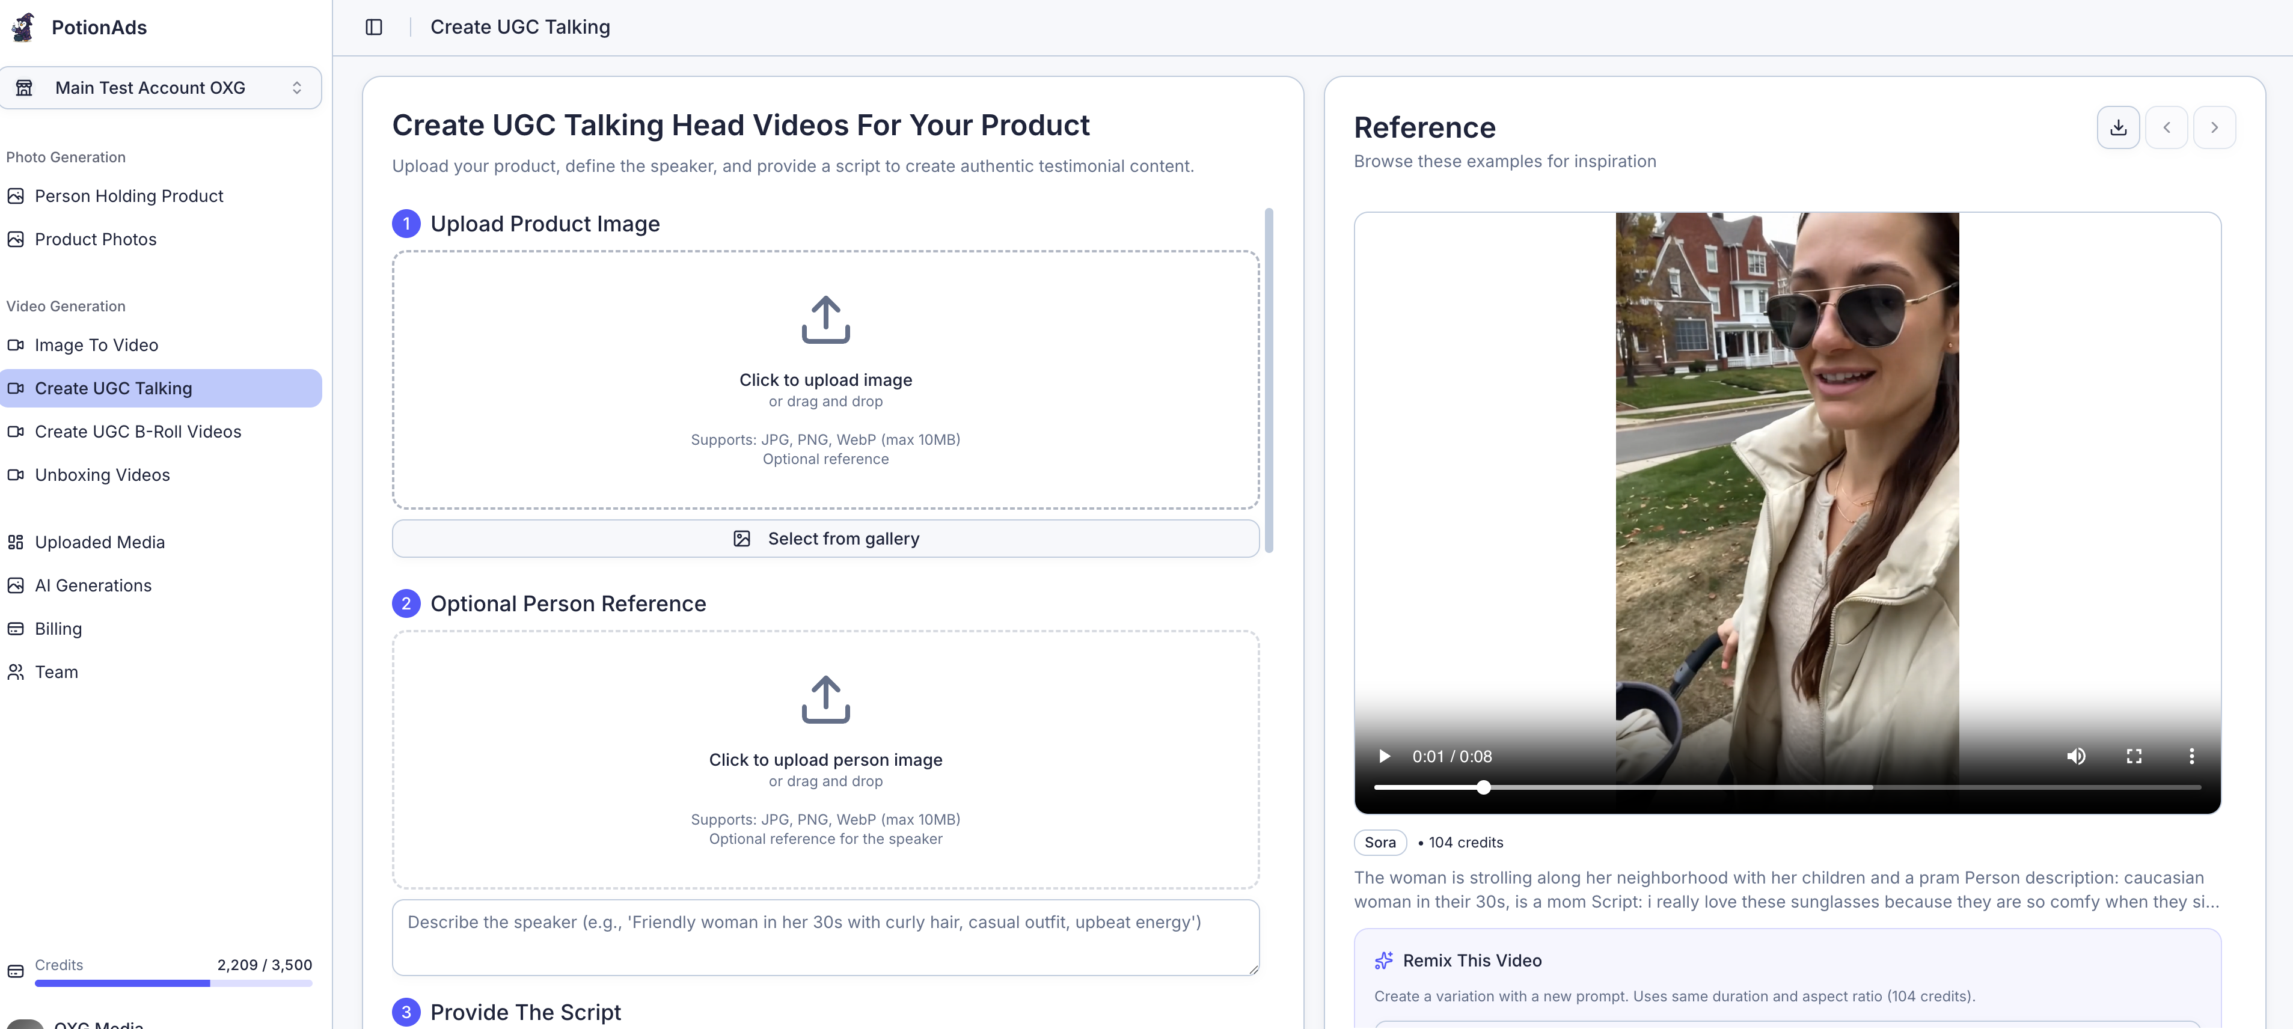
Task: Go to the previous reference example
Action: [x=2166, y=127]
